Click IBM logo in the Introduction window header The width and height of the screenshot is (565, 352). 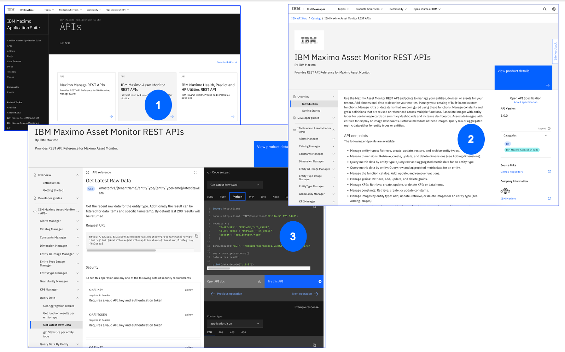[296, 9]
